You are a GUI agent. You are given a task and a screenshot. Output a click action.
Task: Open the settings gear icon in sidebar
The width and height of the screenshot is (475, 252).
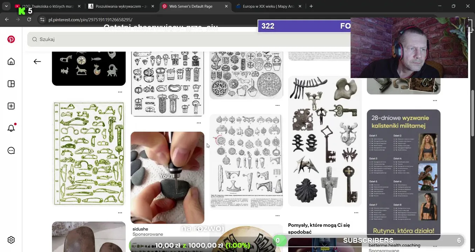coord(11,240)
